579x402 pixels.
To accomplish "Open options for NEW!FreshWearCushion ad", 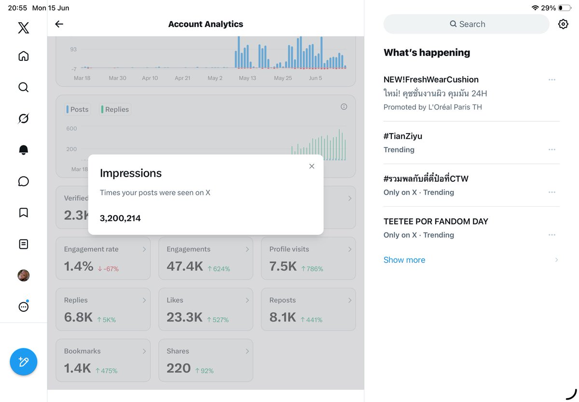I will pos(552,80).
